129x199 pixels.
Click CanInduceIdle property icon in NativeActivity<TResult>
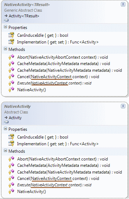click(11, 35)
